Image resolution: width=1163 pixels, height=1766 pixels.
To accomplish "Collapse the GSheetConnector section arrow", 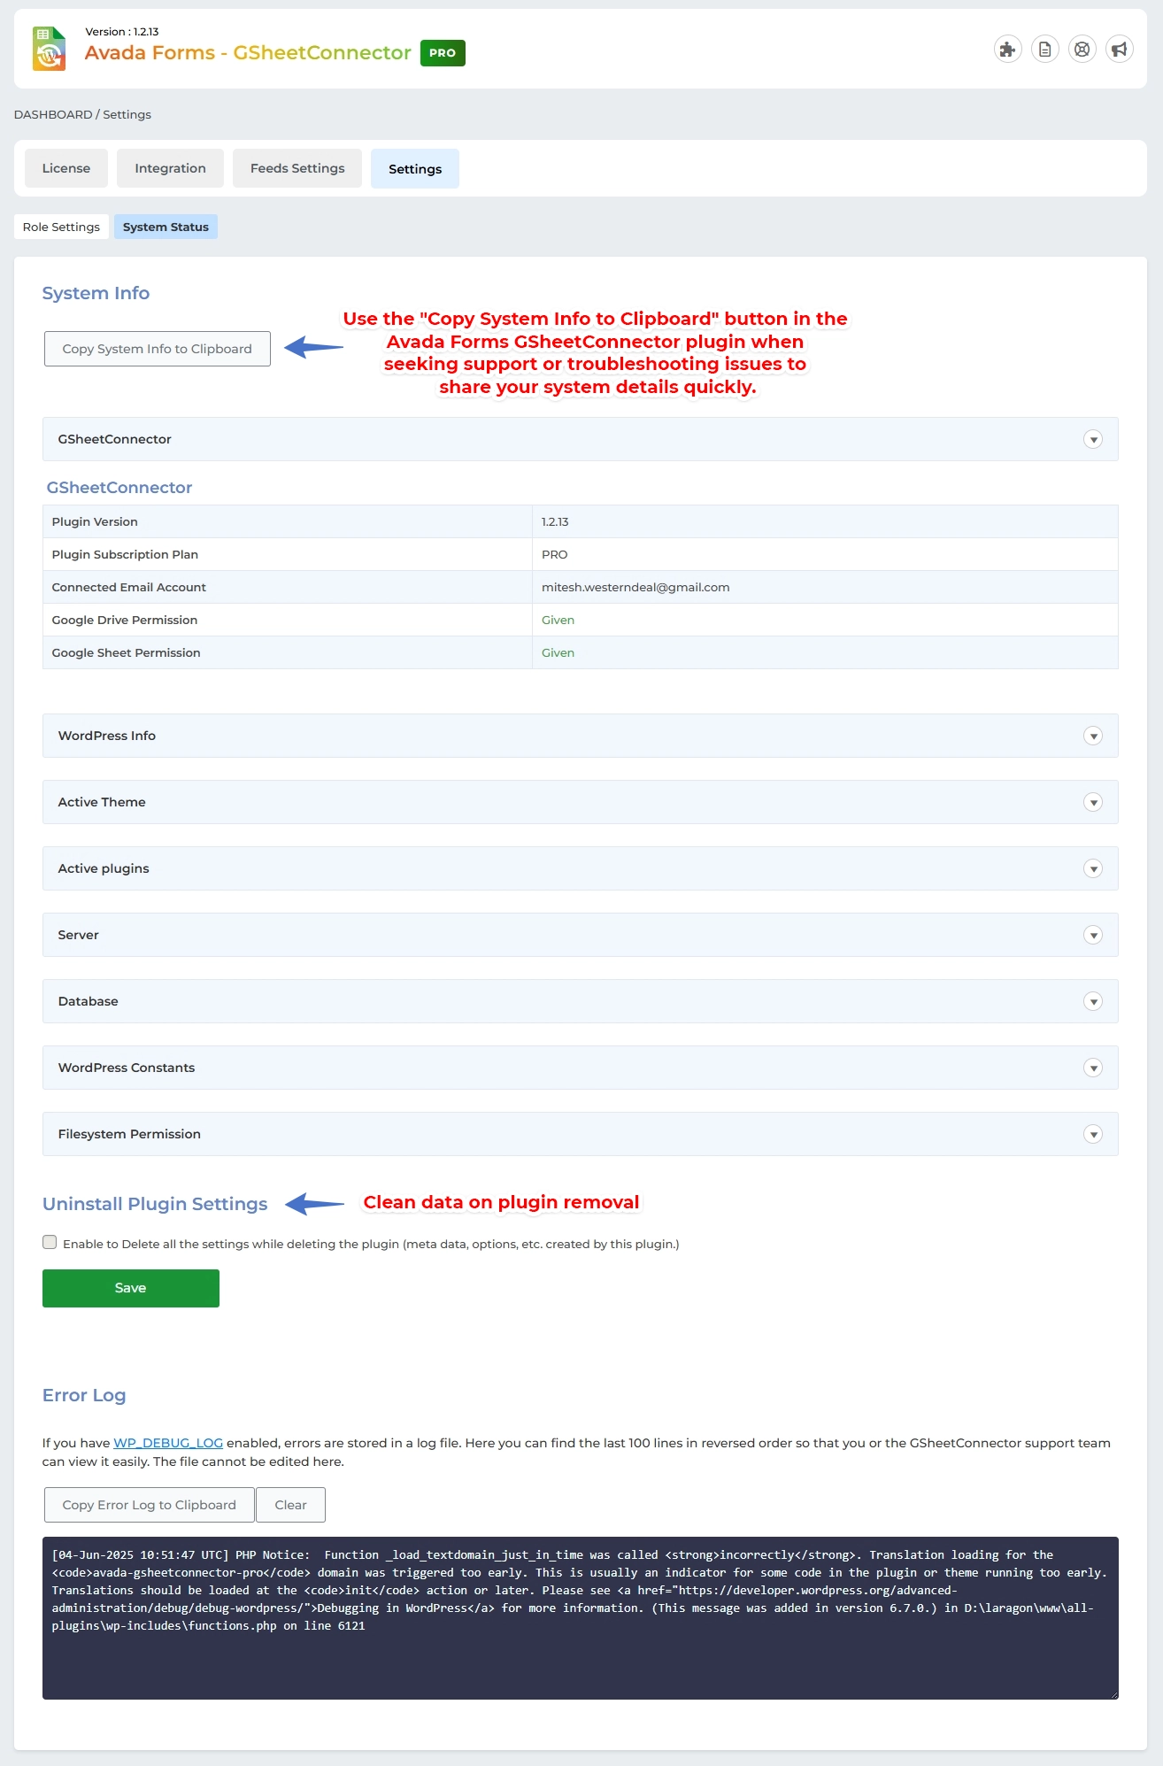I will (x=1092, y=440).
